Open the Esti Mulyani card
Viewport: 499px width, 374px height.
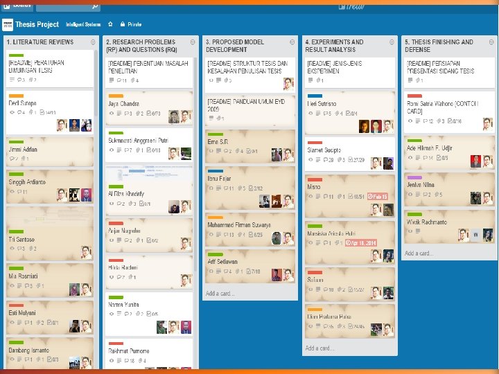click(x=50, y=317)
